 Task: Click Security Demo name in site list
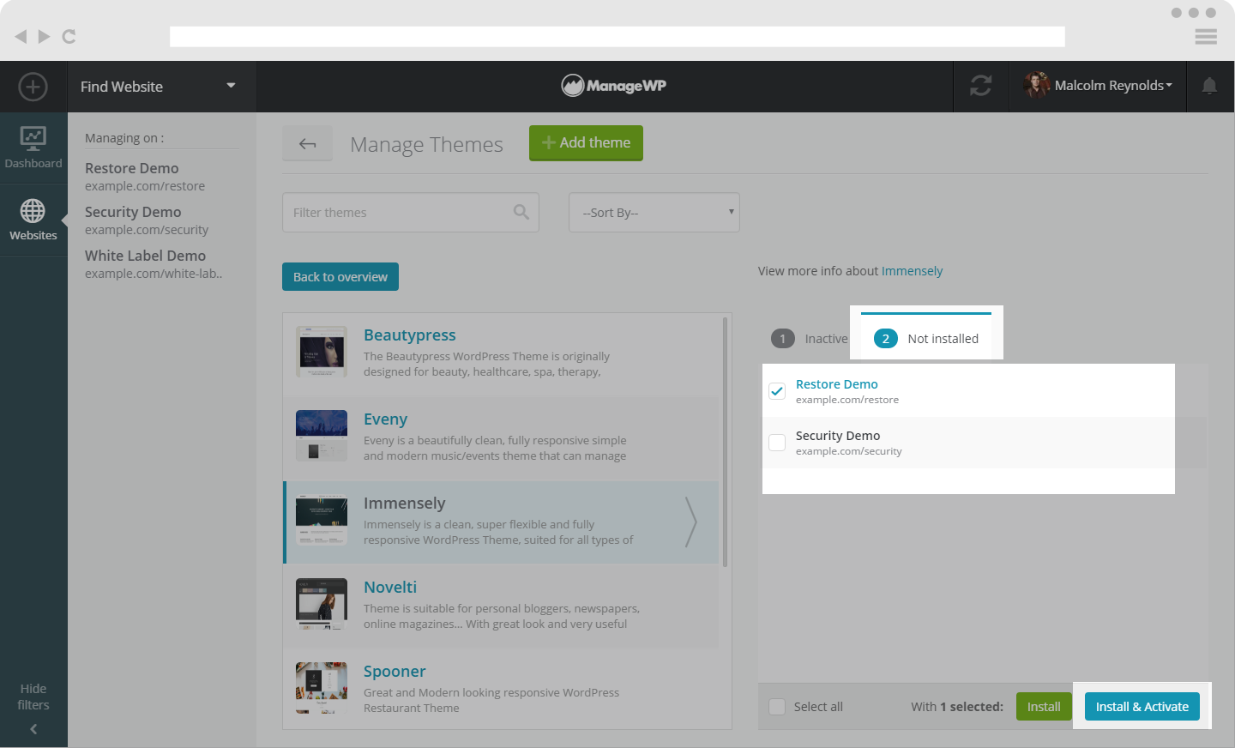coord(838,436)
